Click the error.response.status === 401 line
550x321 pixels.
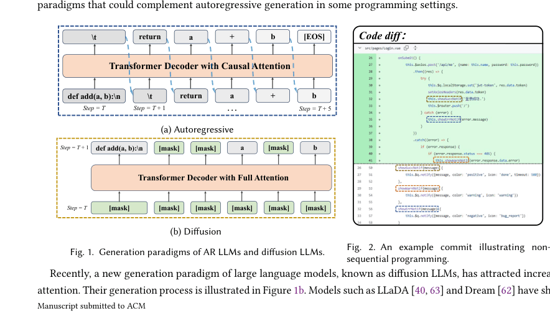pos(462,154)
